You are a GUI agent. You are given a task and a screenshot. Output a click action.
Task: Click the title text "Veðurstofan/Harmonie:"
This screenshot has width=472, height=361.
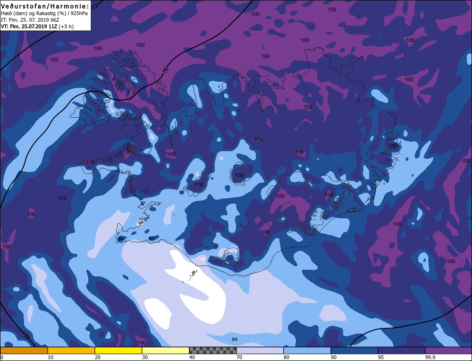tap(45, 6)
